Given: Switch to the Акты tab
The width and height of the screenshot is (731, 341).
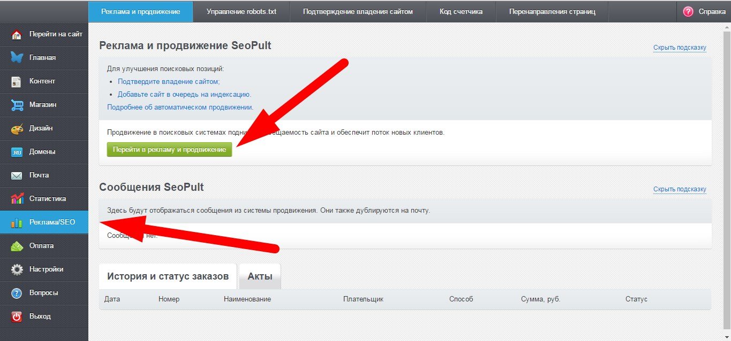Looking at the screenshot, I should [x=260, y=276].
